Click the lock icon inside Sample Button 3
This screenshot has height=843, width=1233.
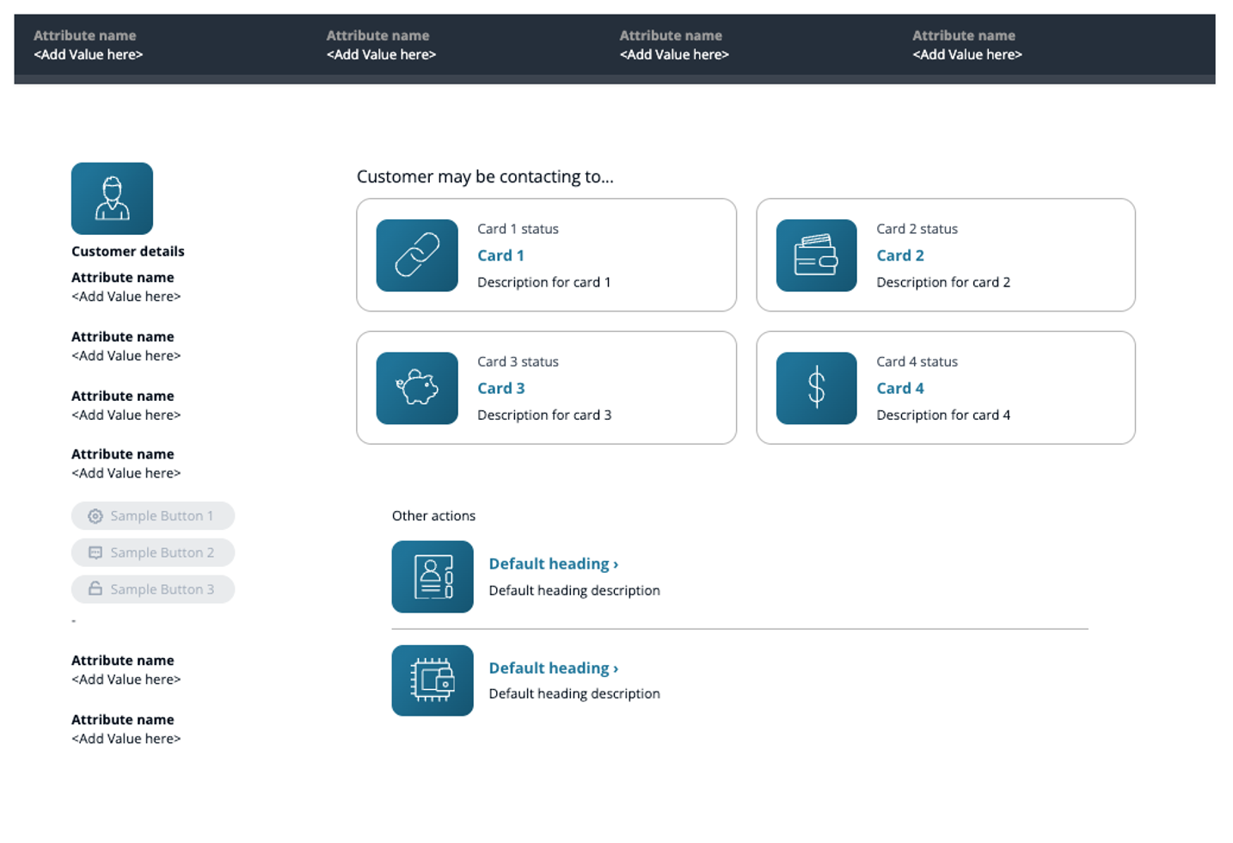point(95,589)
